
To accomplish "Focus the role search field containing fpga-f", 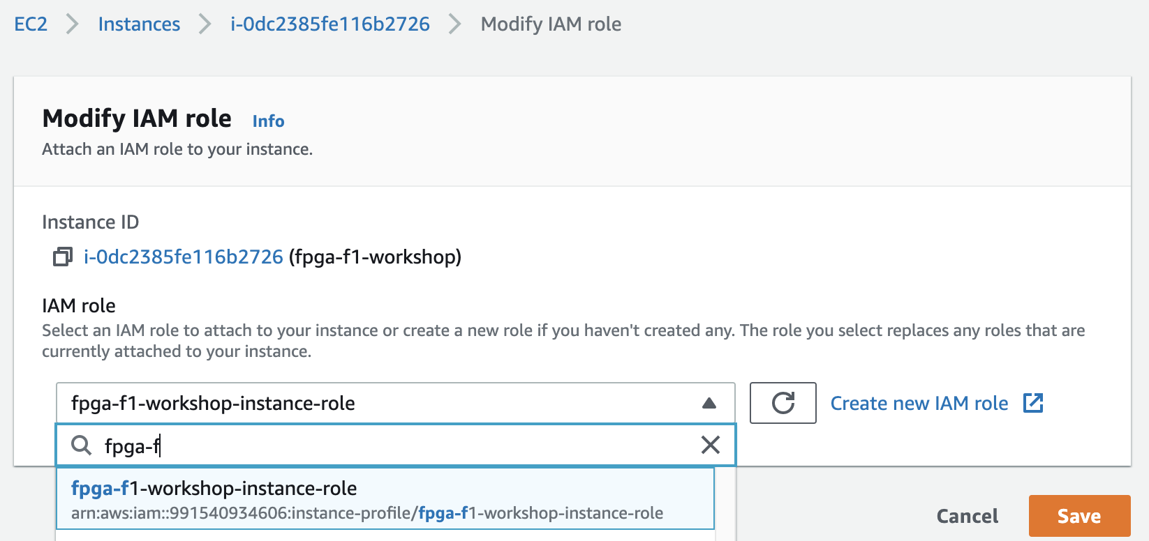I will pos(395,445).
